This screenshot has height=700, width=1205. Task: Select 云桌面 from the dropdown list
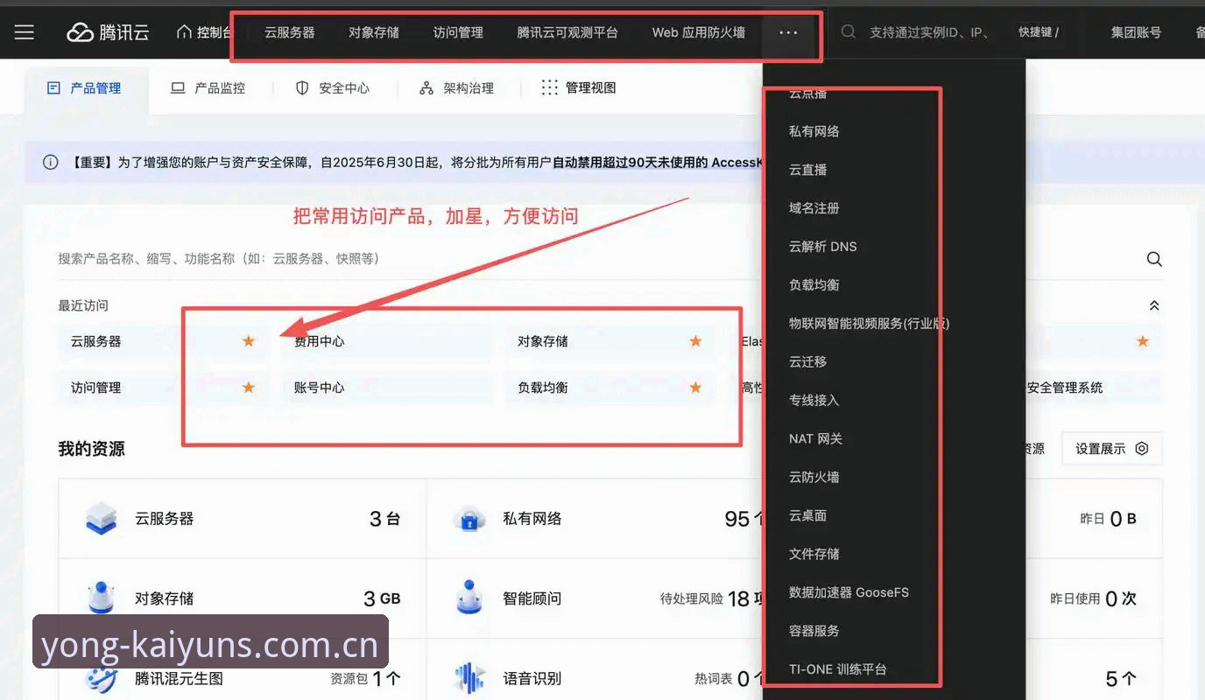click(808, 515)
